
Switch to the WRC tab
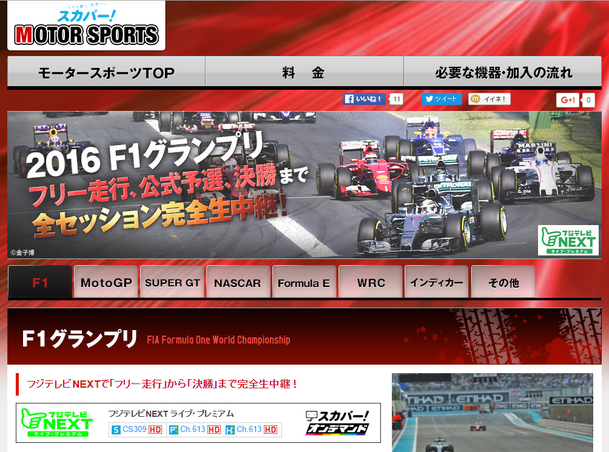coord(371,282)
